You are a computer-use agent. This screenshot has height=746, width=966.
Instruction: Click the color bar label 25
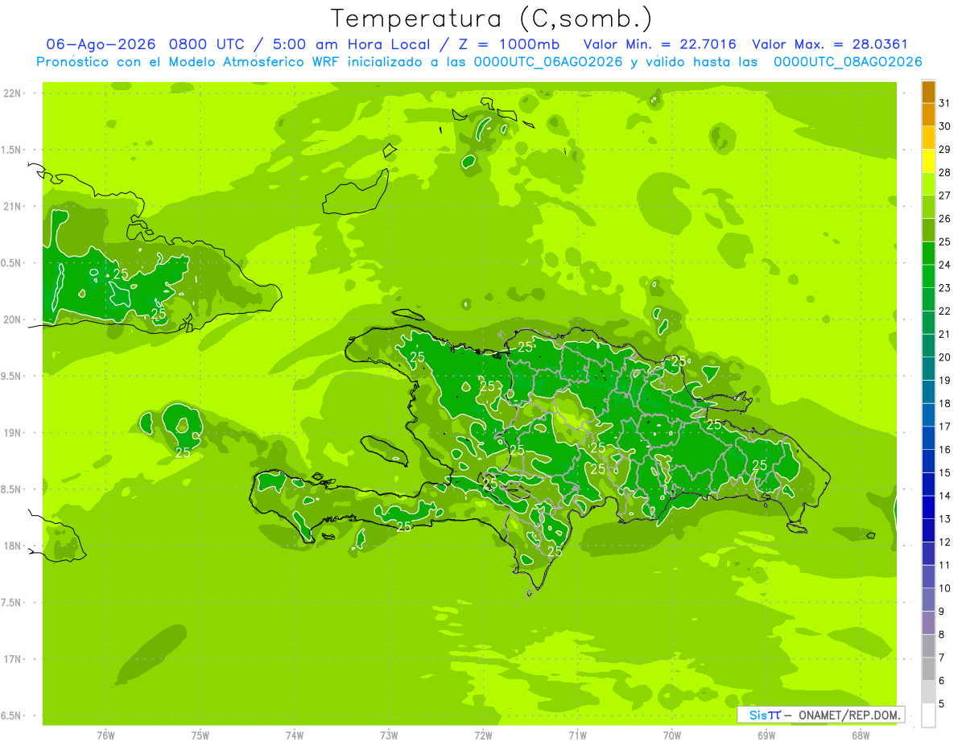(x=945, y=242)
